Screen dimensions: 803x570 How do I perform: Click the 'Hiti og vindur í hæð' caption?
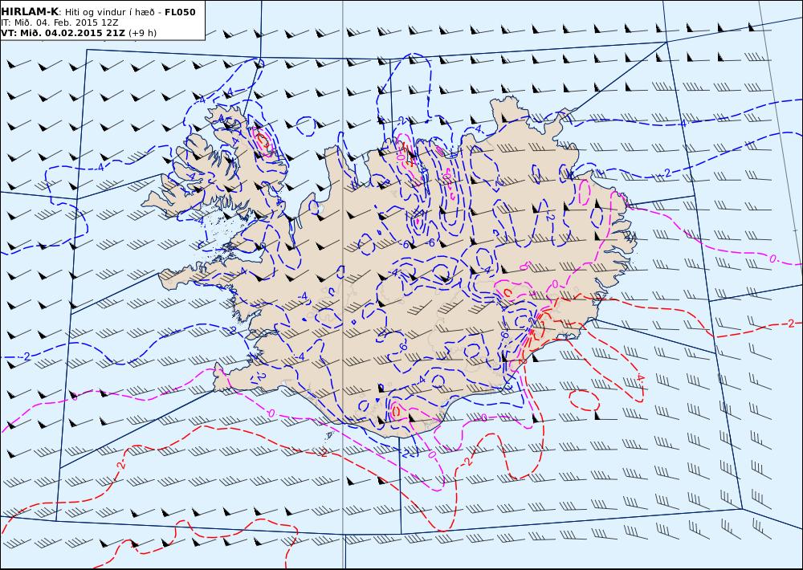pyautogui.click(x=109, y=12)
